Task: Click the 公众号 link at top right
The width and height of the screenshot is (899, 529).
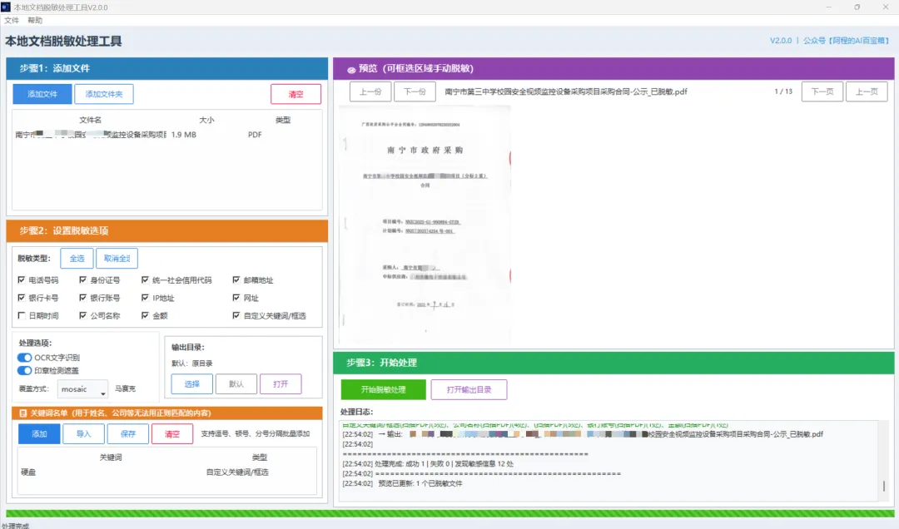Action: [847, 41]
